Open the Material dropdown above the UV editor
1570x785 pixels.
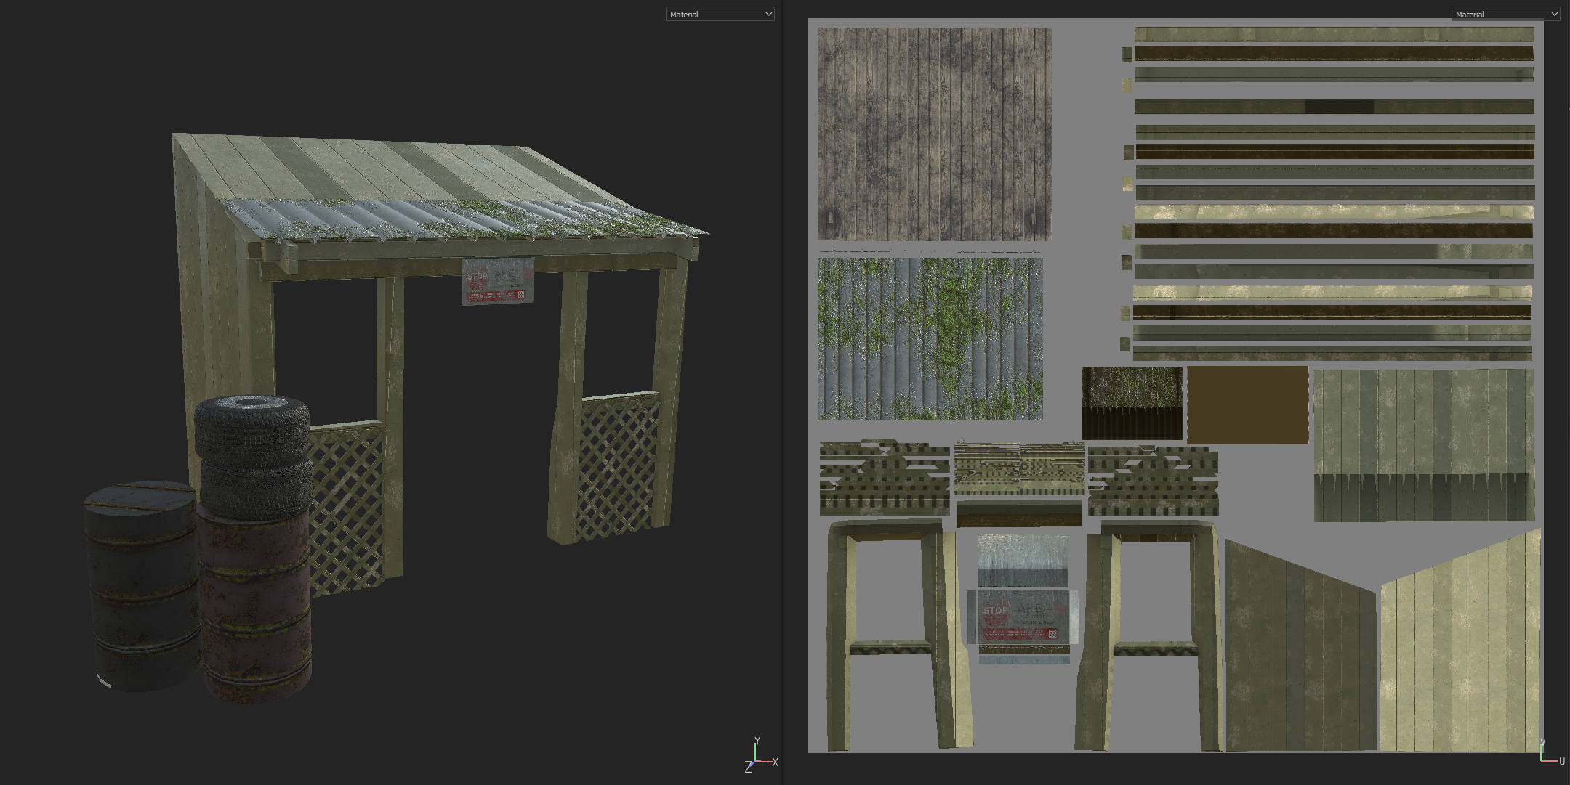1505,14
